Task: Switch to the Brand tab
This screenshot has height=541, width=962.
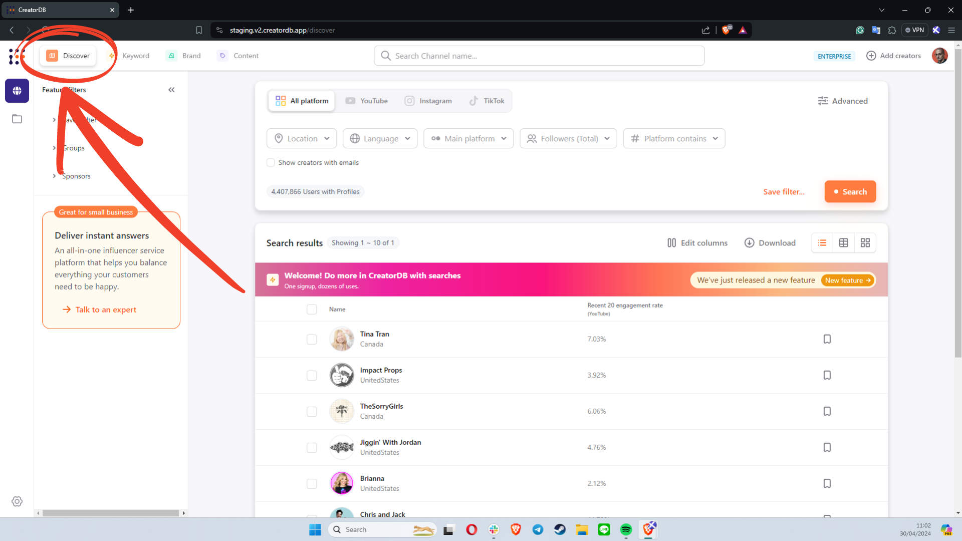Action: [183, 56]
